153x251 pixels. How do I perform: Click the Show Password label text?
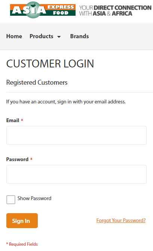pyautogui.click(x=34, y=198)
